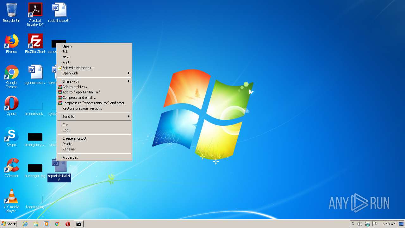This screenshot has height=228, width=405.
Task: Expand the Send to submenu
Action: coord(94,117)
